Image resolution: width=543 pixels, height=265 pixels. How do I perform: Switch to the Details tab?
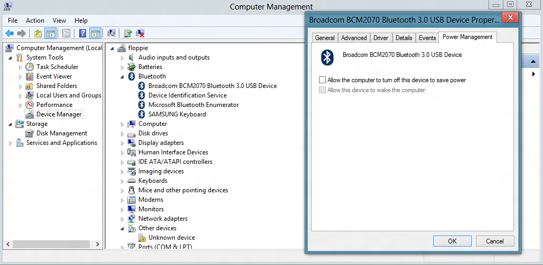[404, 38]
